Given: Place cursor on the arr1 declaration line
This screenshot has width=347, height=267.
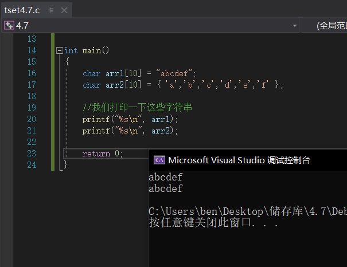Looking at the screenshot, I should click(139, 73).
